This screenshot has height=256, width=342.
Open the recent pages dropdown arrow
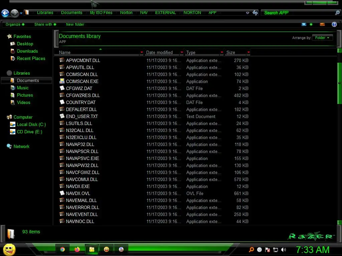[x=21, y=13]
